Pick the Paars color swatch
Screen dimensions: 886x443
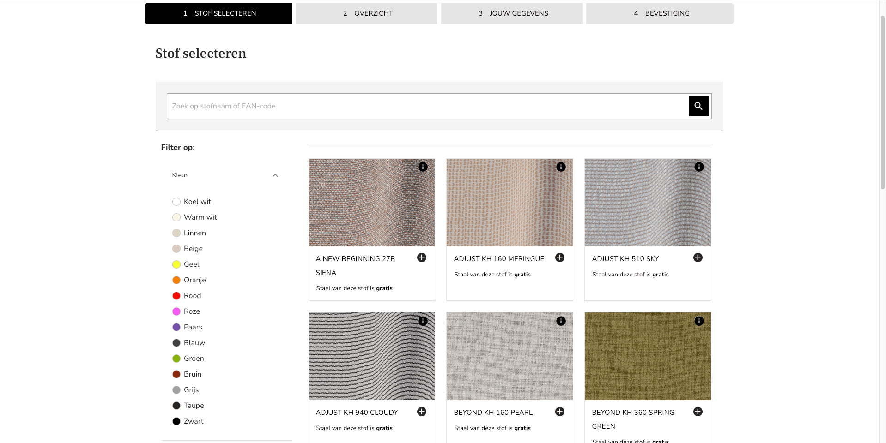[x=176, y=327]
